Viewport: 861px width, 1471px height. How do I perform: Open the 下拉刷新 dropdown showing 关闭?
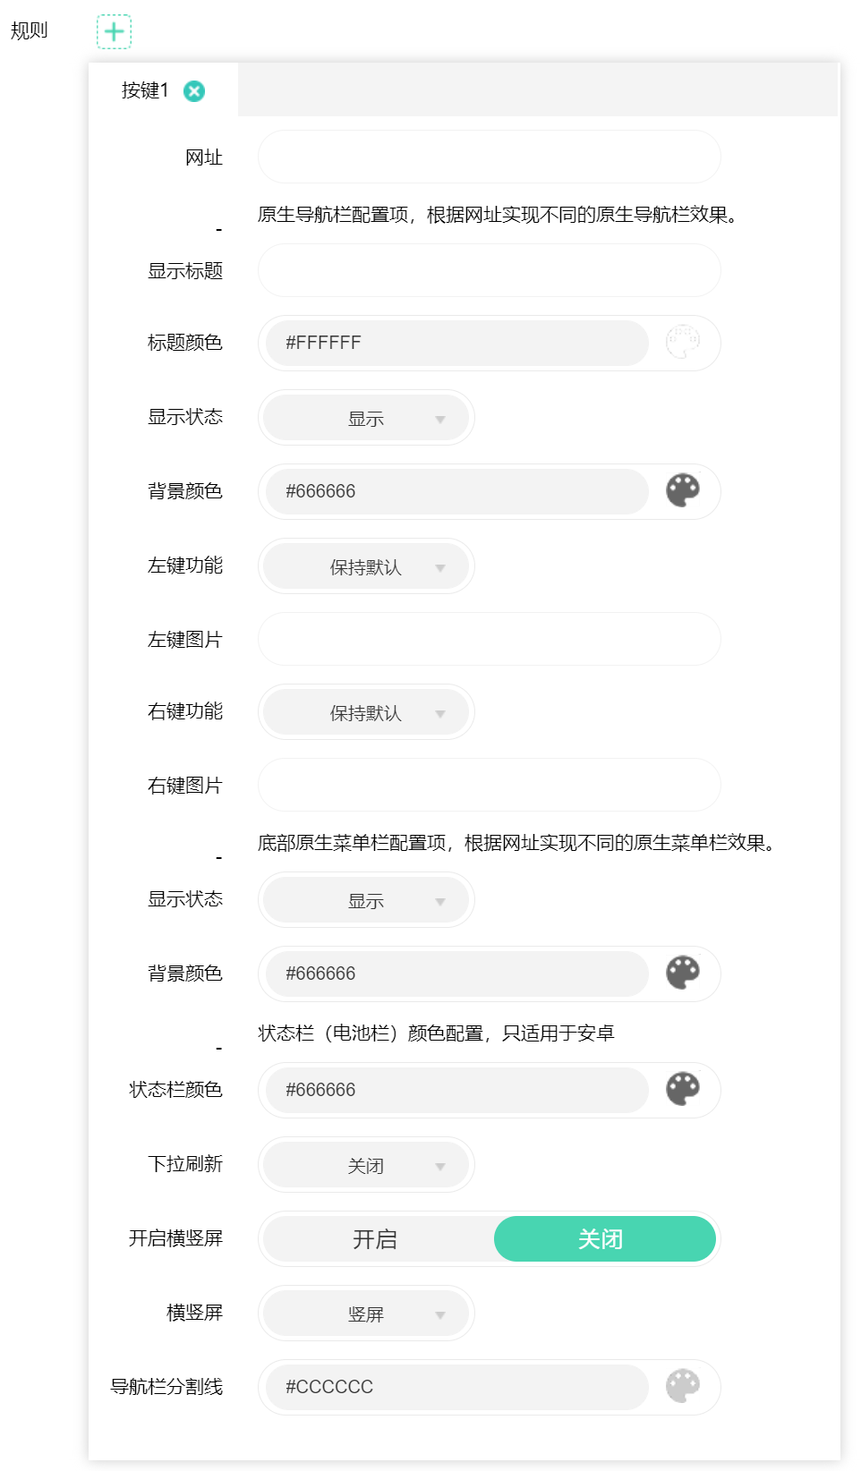366,1165
